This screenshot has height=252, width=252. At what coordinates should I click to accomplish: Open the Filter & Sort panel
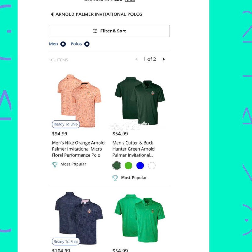click(109, 31)
